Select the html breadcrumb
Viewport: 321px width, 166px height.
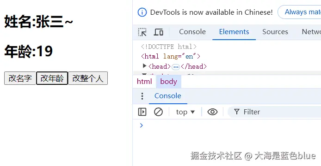pyautogui.click(x=144, y=82)
